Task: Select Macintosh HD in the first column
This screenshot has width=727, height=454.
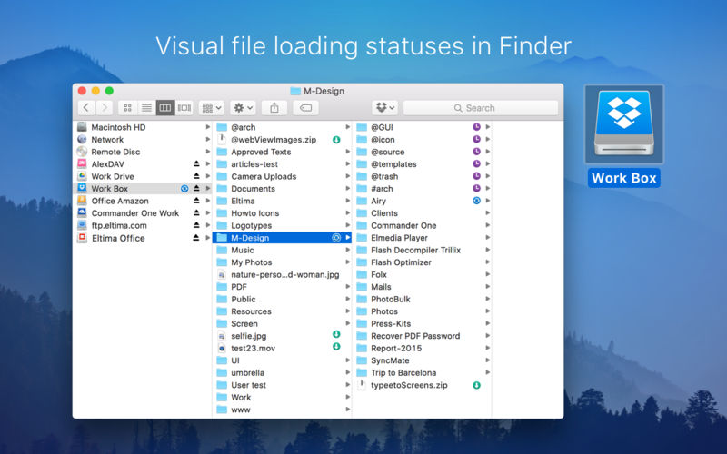Action: [x=118, y=127]
